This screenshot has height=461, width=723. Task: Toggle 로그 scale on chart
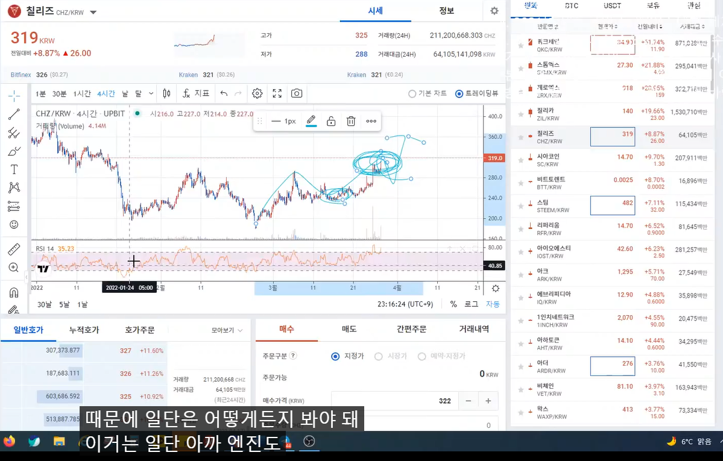[471, 304]
